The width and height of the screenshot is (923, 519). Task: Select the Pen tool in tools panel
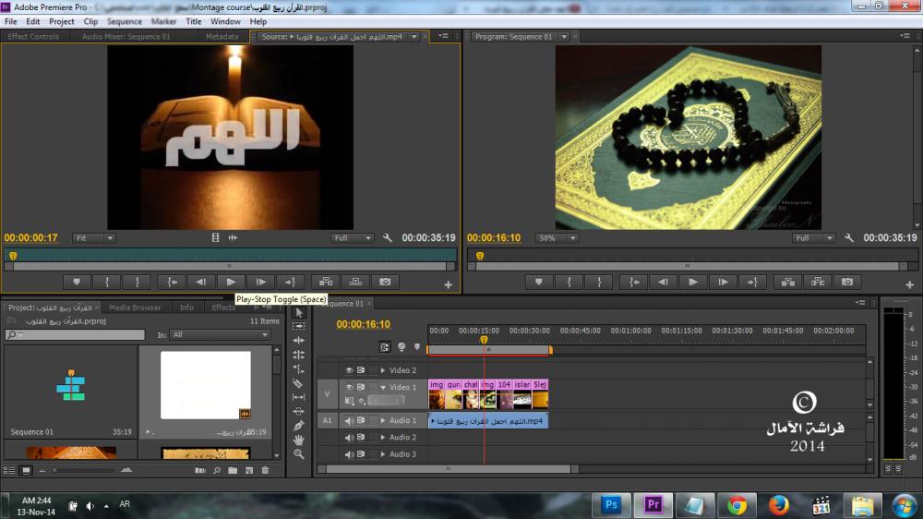298,426
